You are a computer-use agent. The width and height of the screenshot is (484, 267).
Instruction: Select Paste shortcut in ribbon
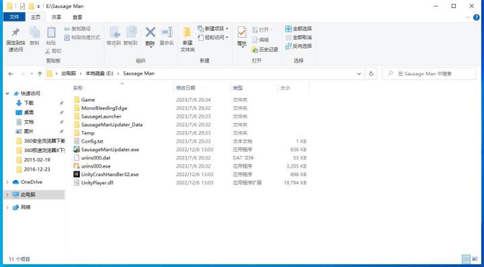[x=82, y=38]
